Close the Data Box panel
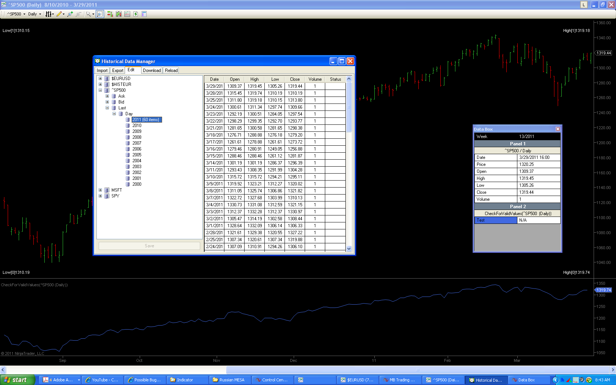The height and width of the screenshot is (385, 616). (558, 129)
